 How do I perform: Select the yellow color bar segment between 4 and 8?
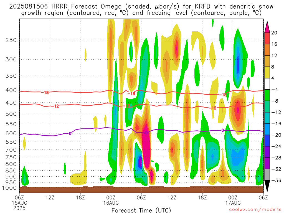click(x=267, y=72)
